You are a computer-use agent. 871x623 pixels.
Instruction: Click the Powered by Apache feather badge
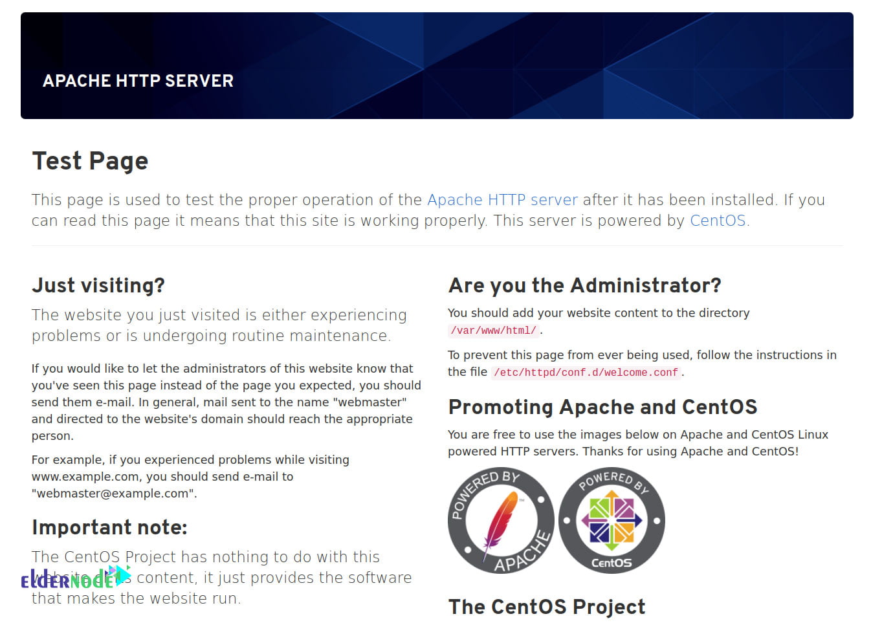pyautogui.click(x=501, y=520)
